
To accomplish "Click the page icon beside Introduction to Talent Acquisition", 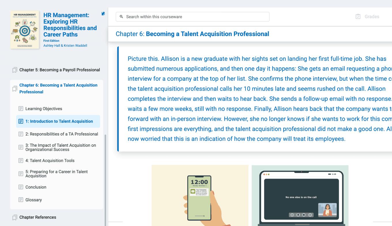I will (x=21, y=121).
